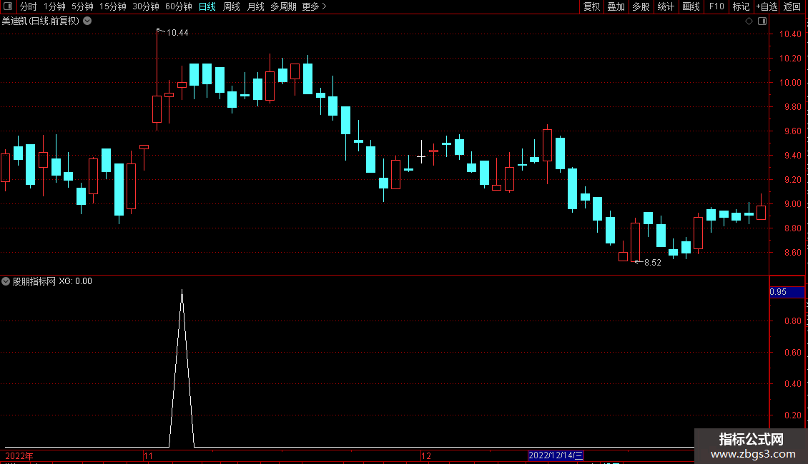Click the 8.52 low price label
Image resolution: width=808 pixels, height=464 pixels.
point(652,263)
